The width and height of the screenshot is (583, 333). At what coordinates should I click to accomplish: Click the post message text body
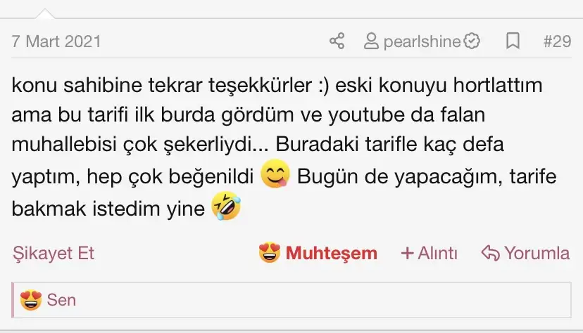284,148
